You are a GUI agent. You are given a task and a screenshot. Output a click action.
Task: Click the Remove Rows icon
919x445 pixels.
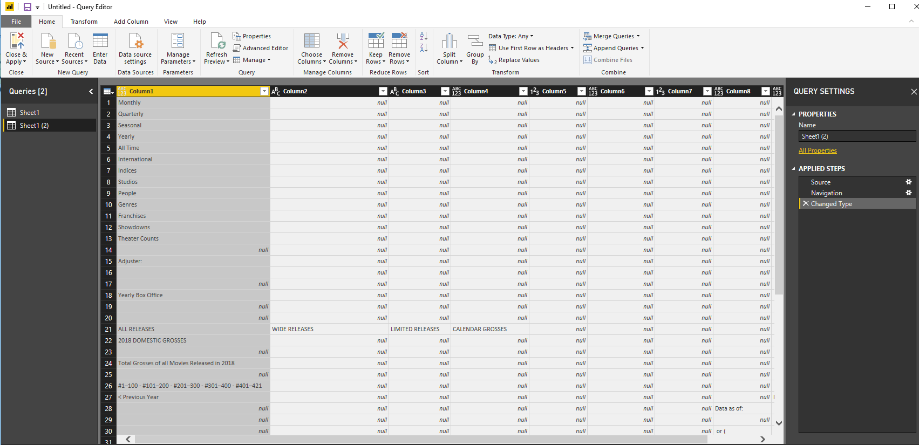tap(399, 41)
